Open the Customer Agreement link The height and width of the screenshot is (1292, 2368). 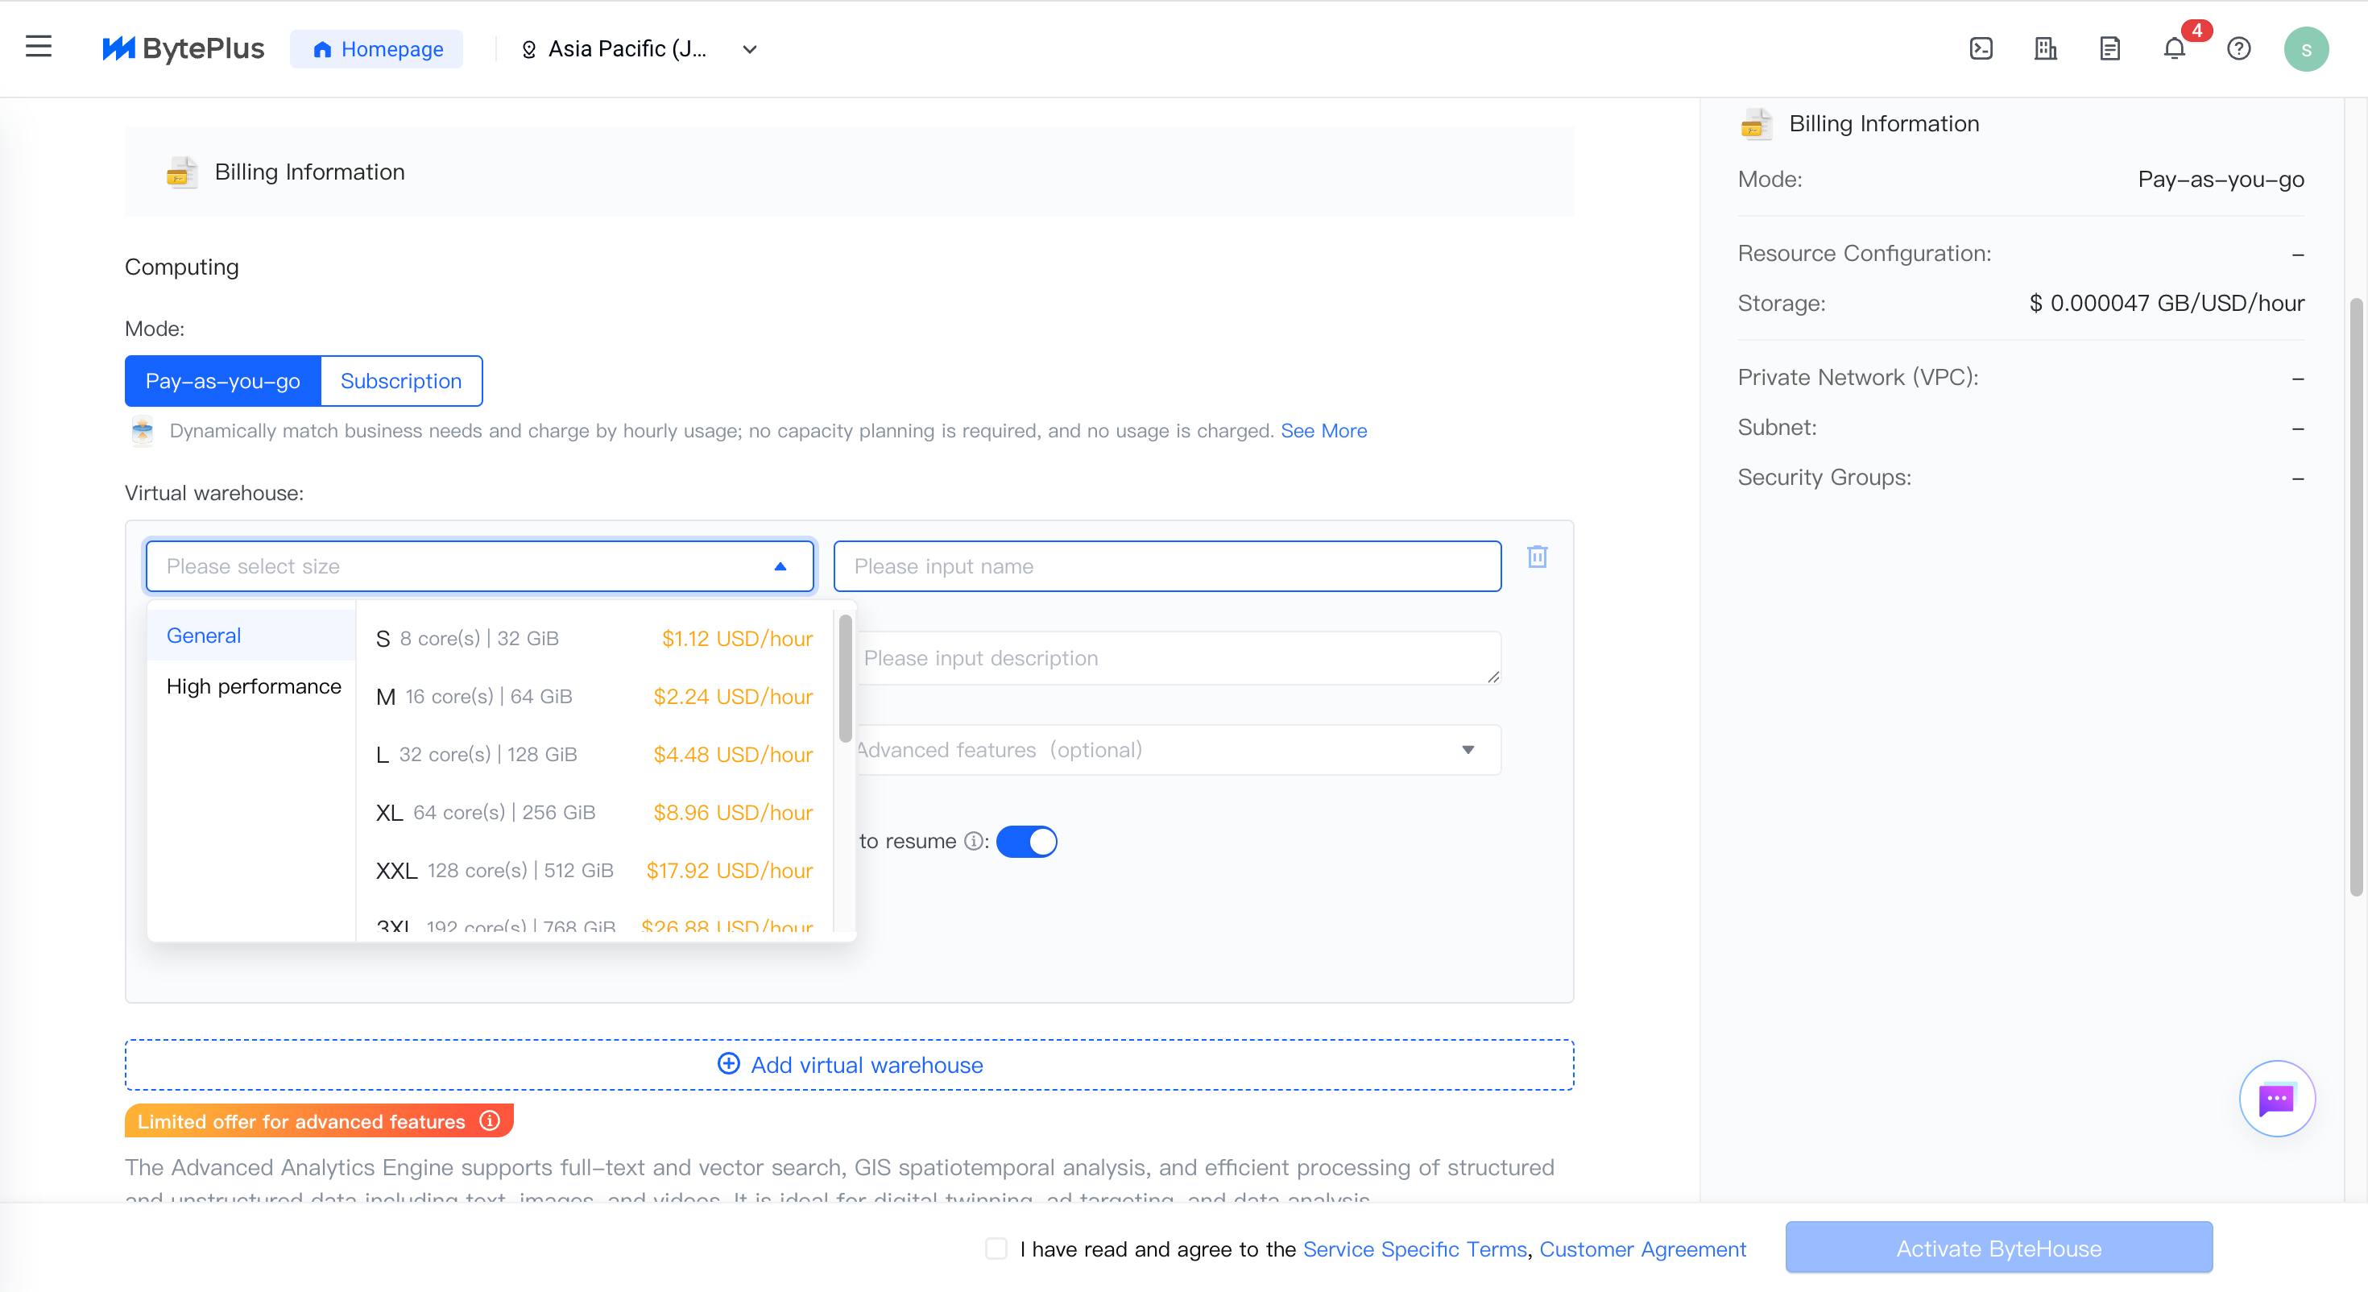(1641, 1249)
